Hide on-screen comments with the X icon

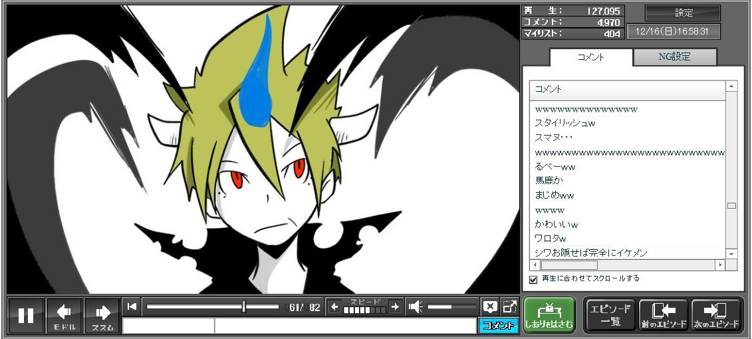(x=490, y=306)
